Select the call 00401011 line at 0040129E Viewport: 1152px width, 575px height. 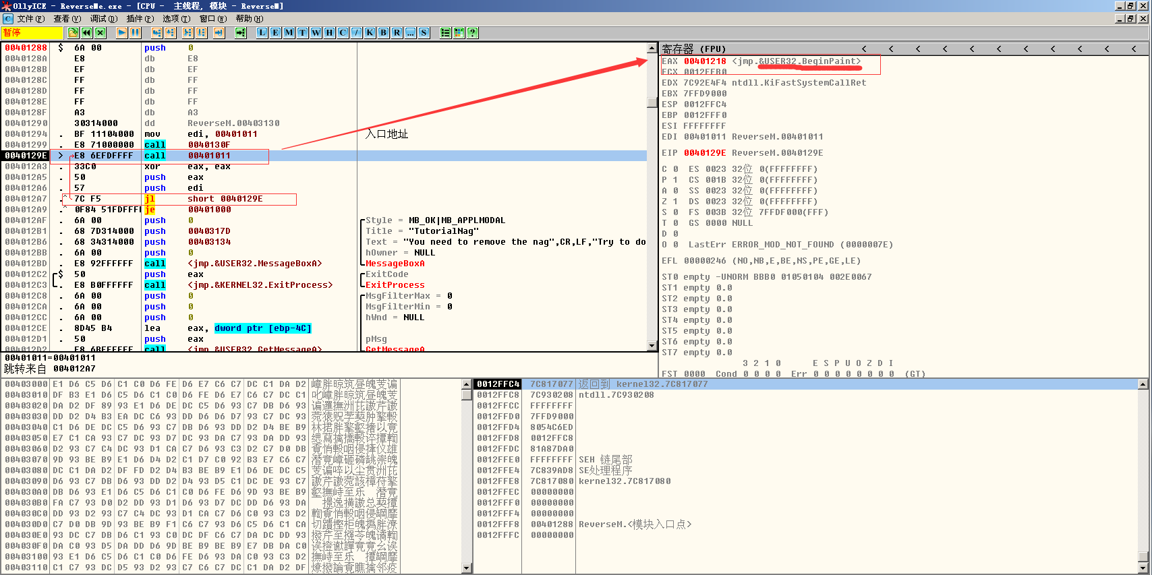324,156
